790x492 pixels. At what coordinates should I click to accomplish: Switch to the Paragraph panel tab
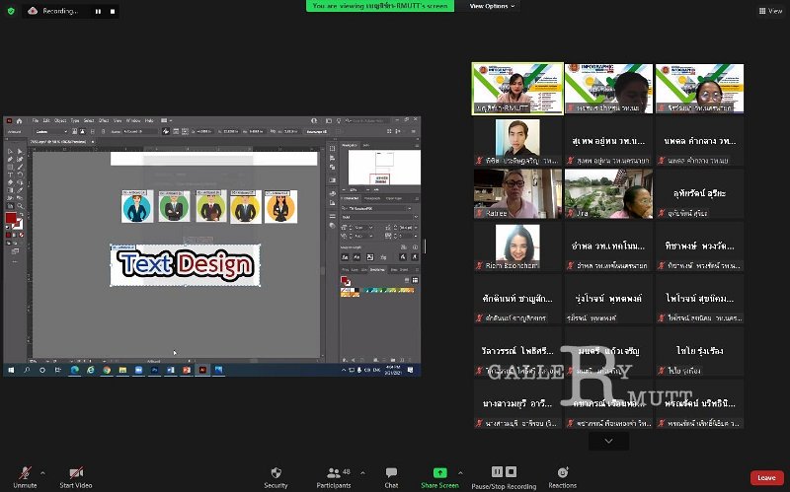coord(372,198)
